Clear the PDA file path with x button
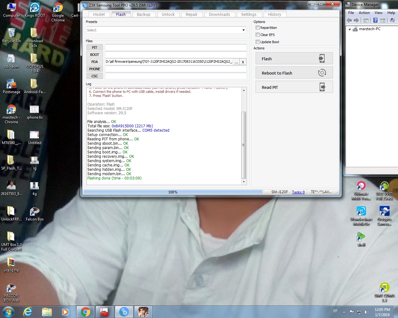The height and width of the screenshot is (318, 398). pyautogui.click(x=243, y=62)
